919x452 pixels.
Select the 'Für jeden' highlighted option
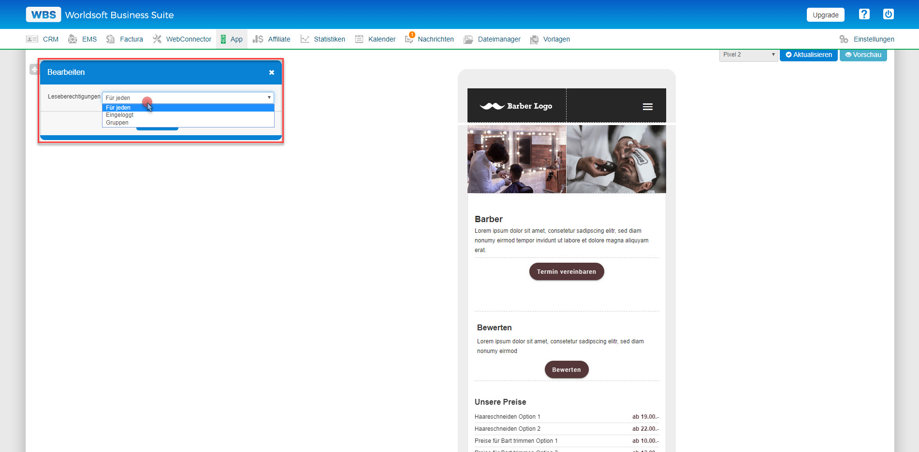[x=118, y=108]
